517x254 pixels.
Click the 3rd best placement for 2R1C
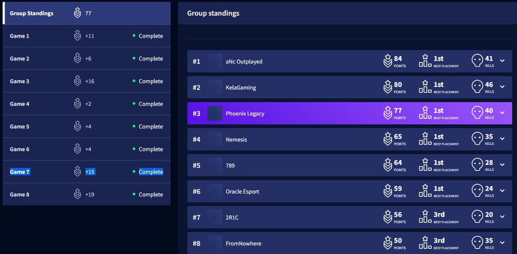point(439,214)
